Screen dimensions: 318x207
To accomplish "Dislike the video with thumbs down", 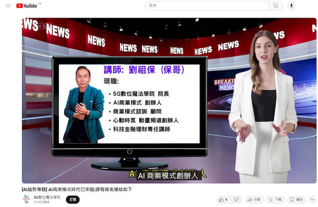I will tap(236, 199).
